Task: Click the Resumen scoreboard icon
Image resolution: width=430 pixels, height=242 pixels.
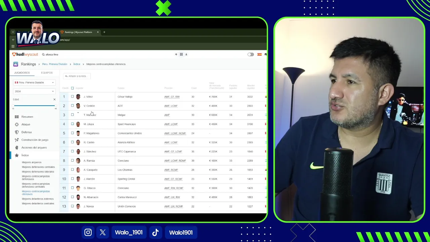Action: tap(17, 117)
